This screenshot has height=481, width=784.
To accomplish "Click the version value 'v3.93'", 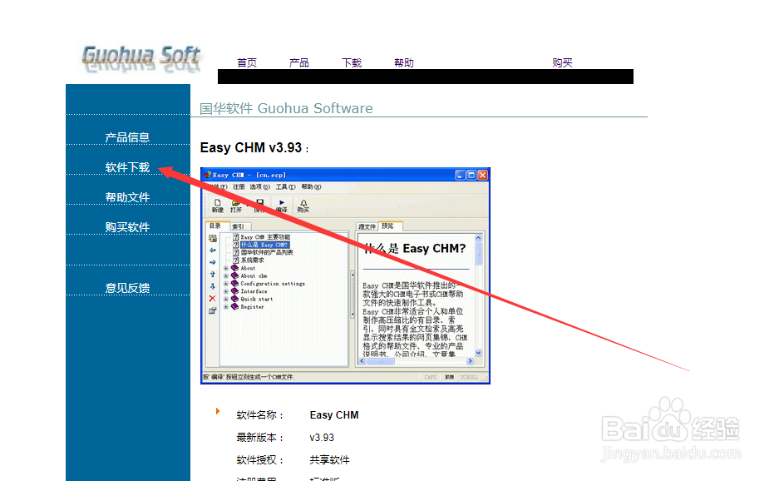I will pyautogui.click(x=322, y=438).
